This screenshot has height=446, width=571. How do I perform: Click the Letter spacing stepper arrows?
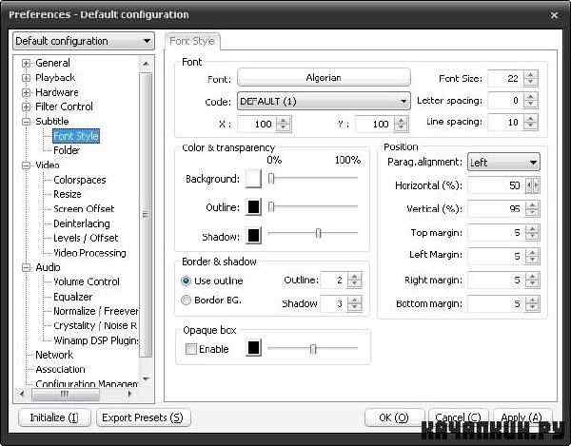[531, 101]
